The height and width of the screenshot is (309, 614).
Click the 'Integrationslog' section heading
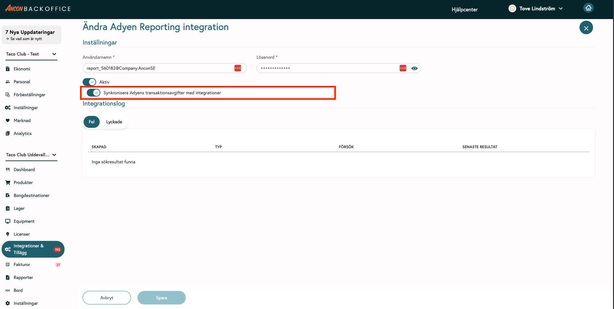coord(104,104)
